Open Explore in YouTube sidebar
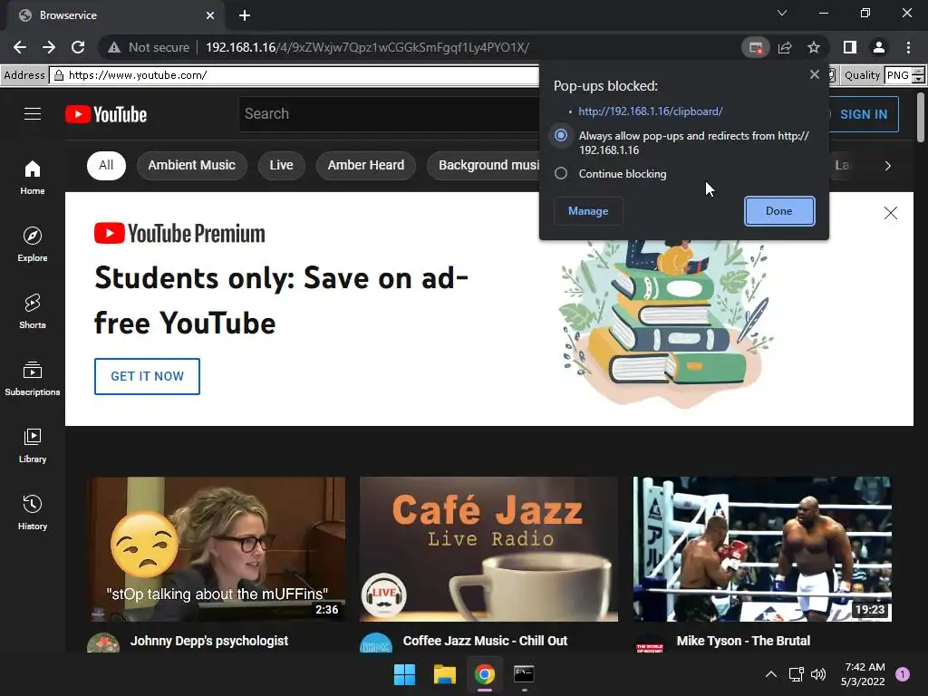Screen dimensions: 928x696 (x=33, y=244)
